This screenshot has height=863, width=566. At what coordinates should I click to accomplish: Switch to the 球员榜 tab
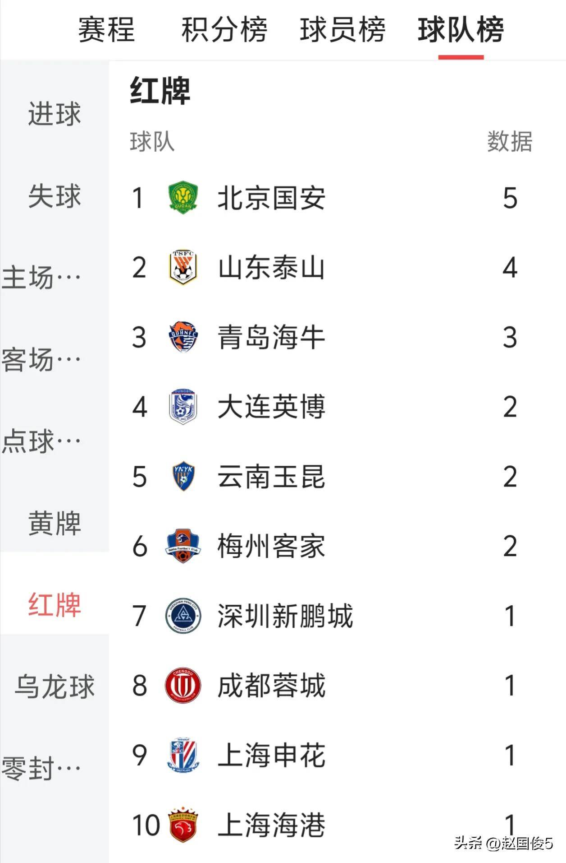pos(342,30)
